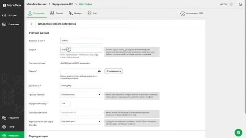
Task: Open the Ещё tab menu
Action: pos(92,13)
